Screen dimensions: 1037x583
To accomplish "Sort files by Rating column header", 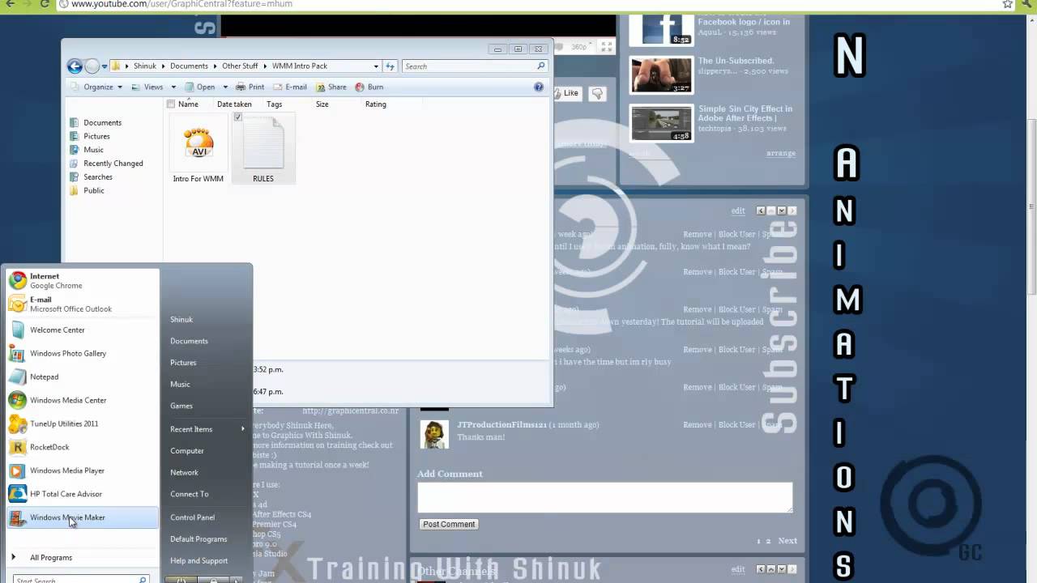I will [376, 104].
